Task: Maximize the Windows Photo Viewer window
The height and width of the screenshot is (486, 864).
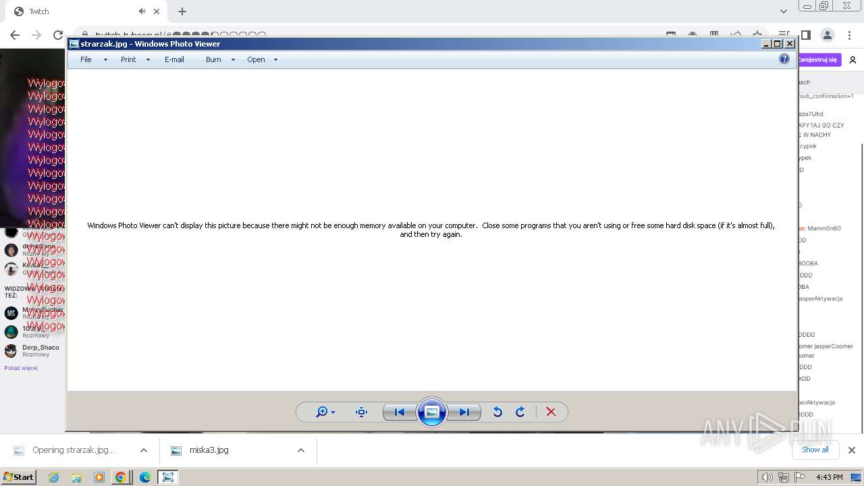Action: coord(778,44)
